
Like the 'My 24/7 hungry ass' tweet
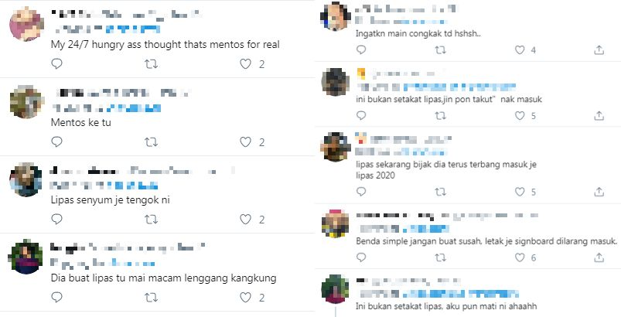click(x=246, y=63)
